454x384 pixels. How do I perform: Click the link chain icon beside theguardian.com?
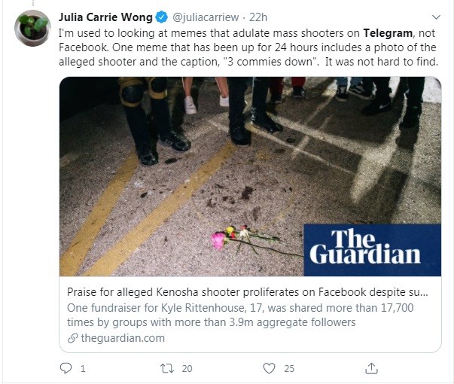(73, 338)
